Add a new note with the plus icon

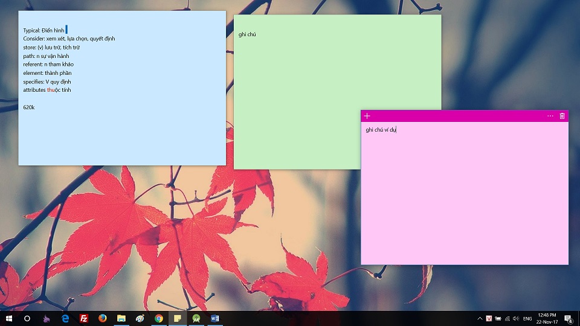[x=367, y=116]
